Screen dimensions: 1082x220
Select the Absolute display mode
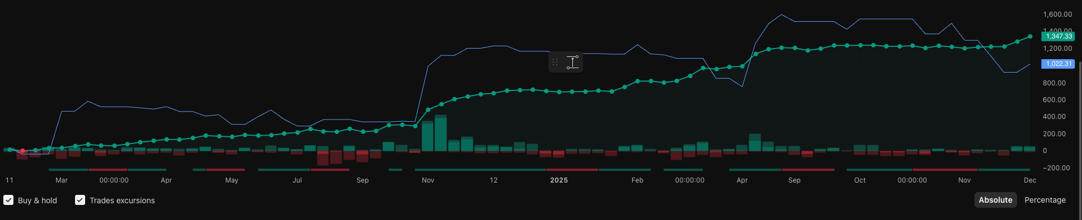pyautogui.click(x=995, y=200)
